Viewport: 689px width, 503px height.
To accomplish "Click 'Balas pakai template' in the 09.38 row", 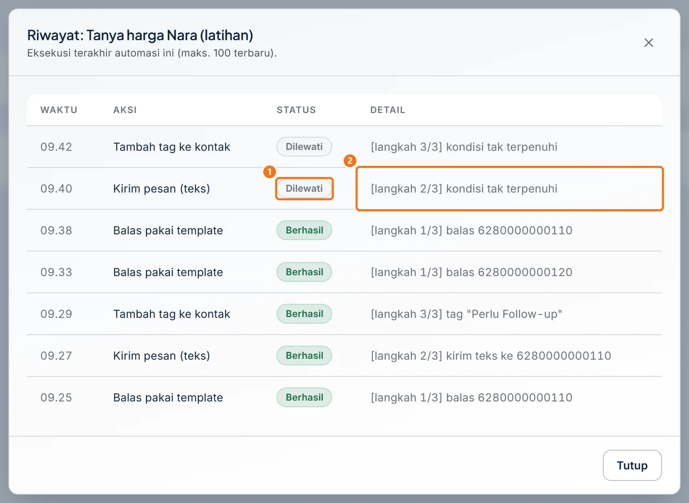I will coord(168,230).
